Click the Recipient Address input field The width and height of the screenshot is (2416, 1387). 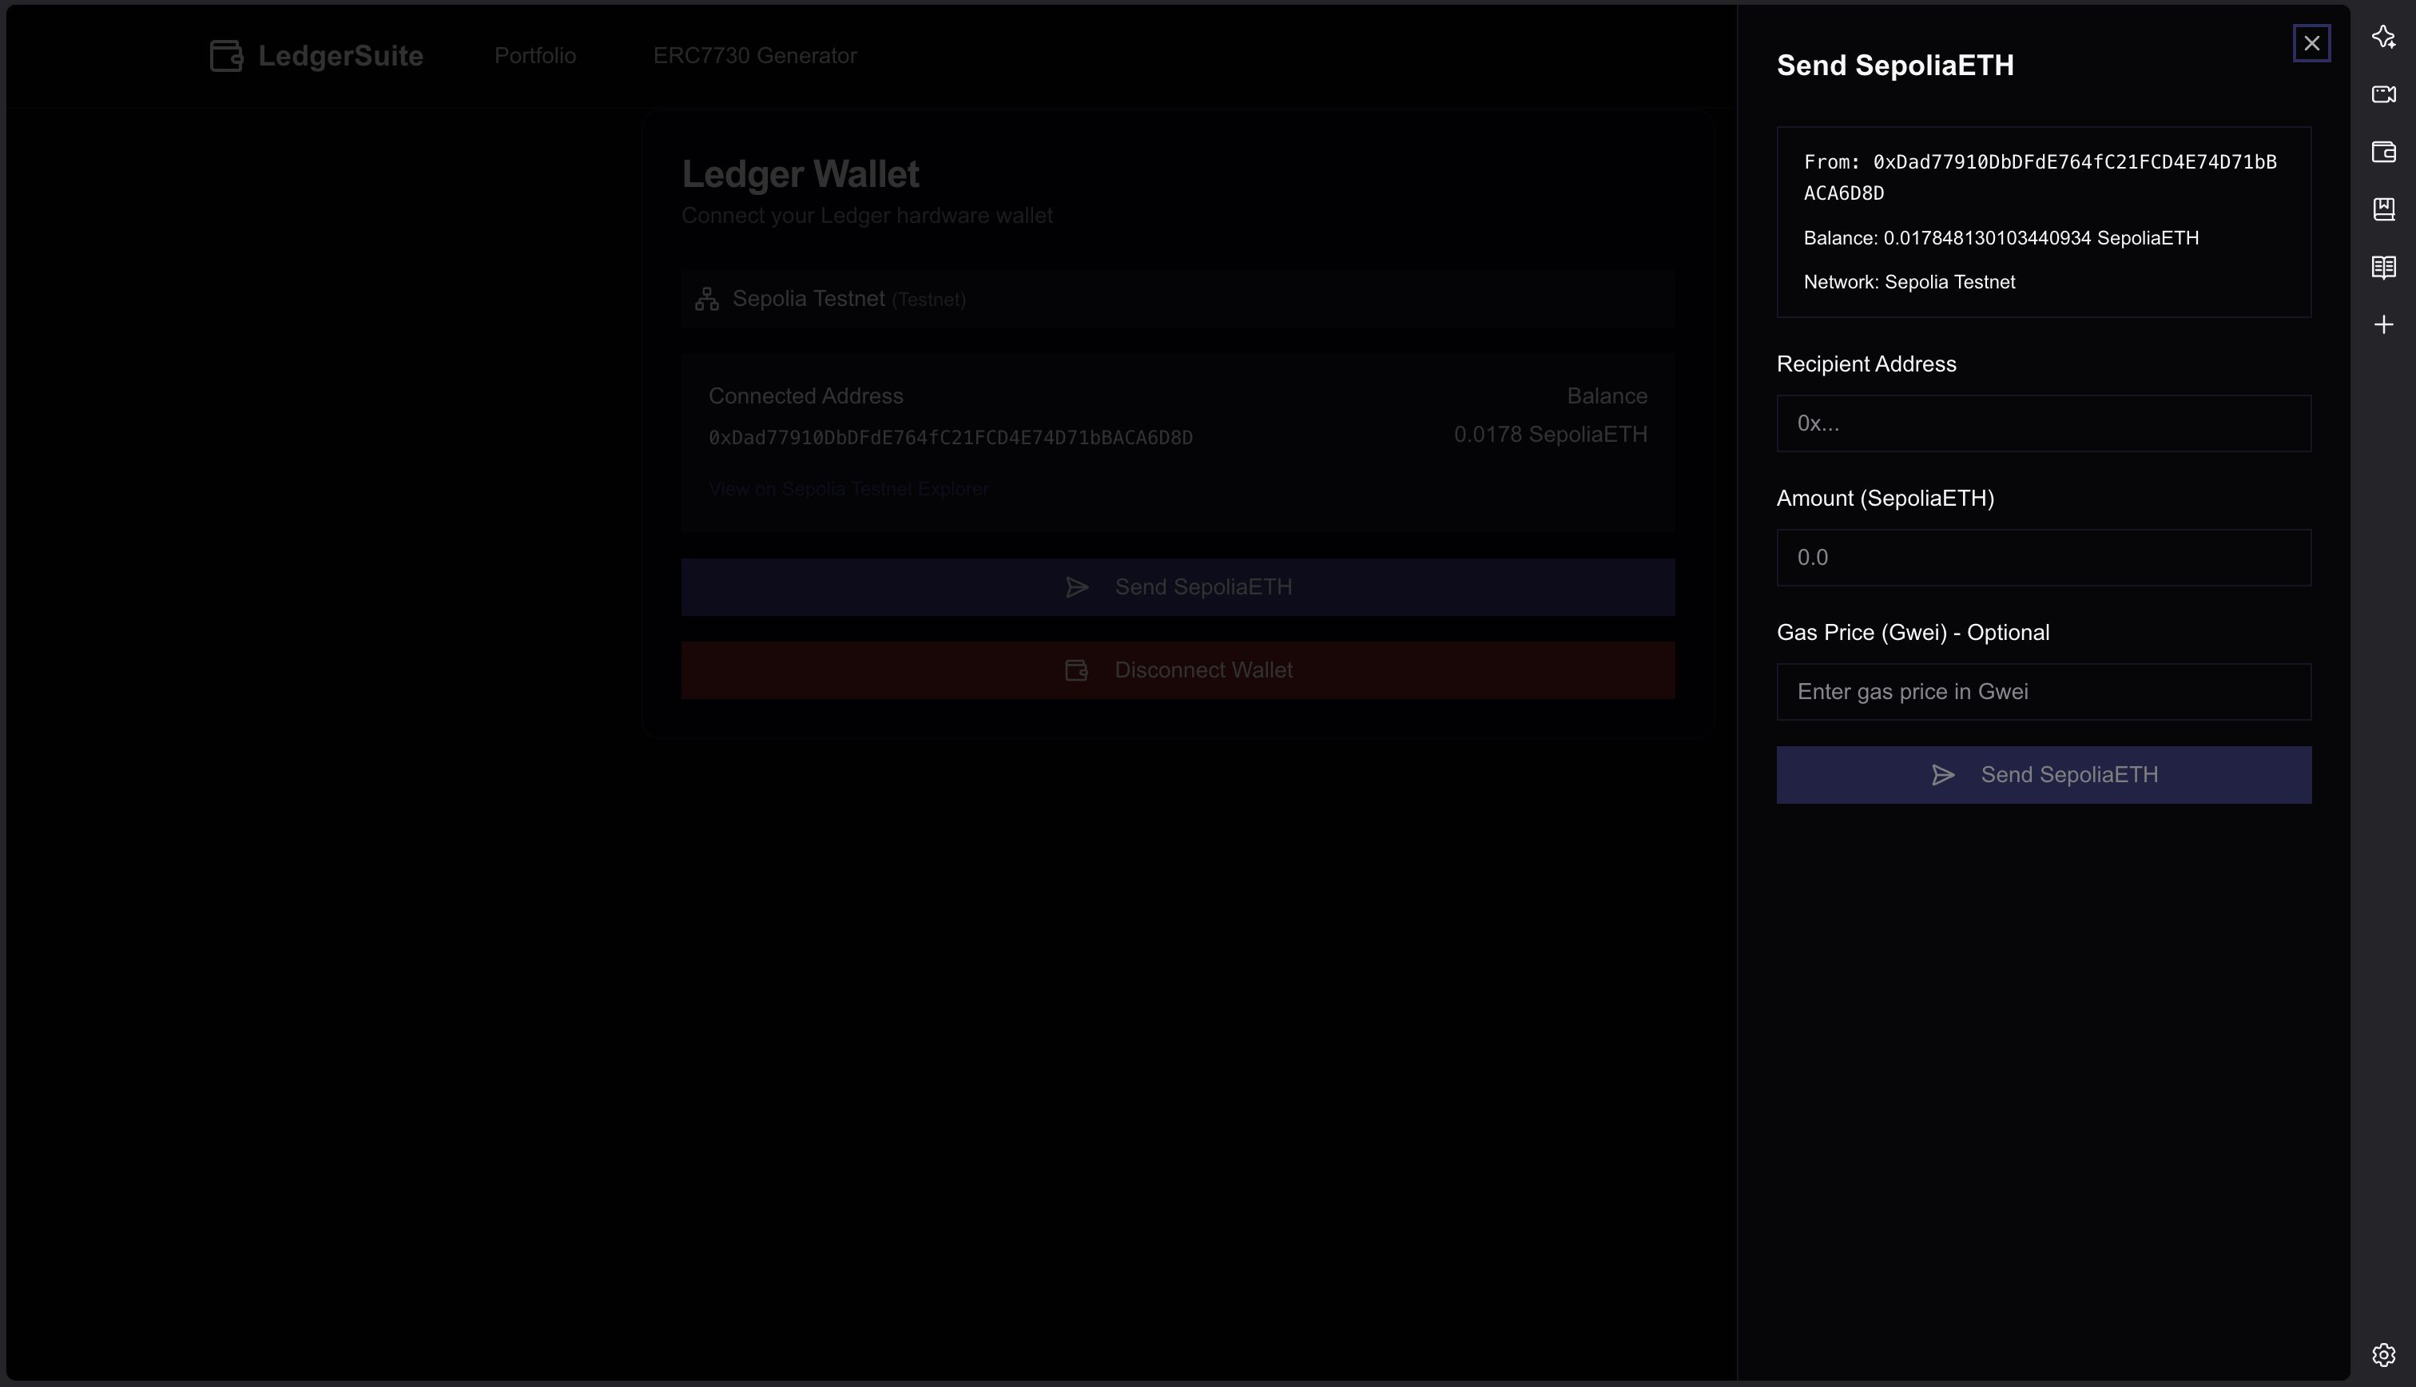point(2044,423)
